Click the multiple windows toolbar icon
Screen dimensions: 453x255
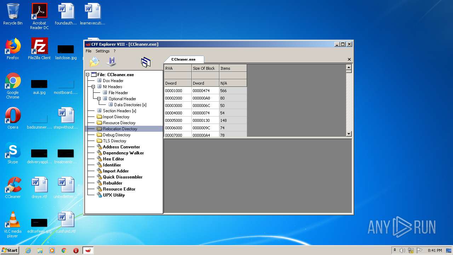click(146, 62)
